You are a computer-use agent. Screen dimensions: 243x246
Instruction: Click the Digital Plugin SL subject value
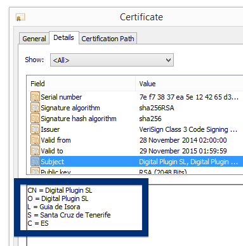188,162
